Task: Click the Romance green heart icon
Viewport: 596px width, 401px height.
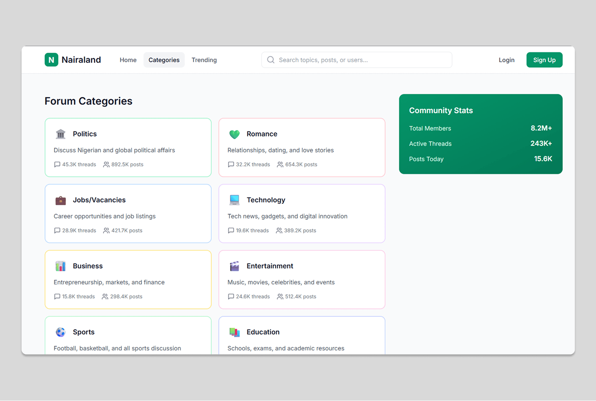Action: click(234, 134)
